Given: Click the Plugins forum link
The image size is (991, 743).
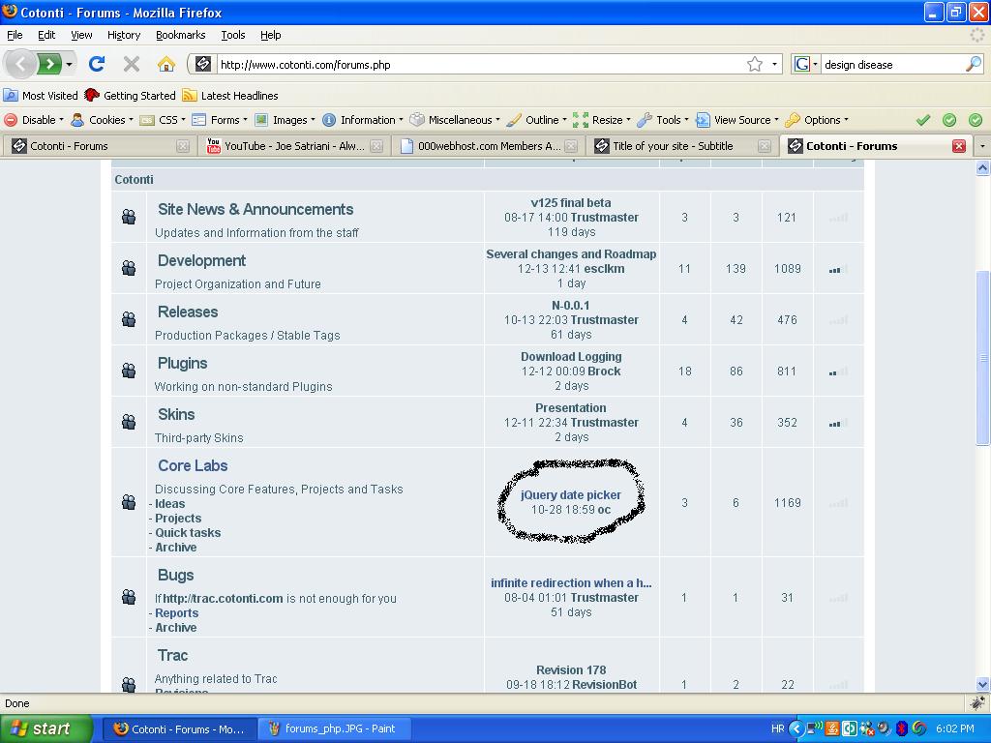Looking at the screenshot, I should 182,363.
